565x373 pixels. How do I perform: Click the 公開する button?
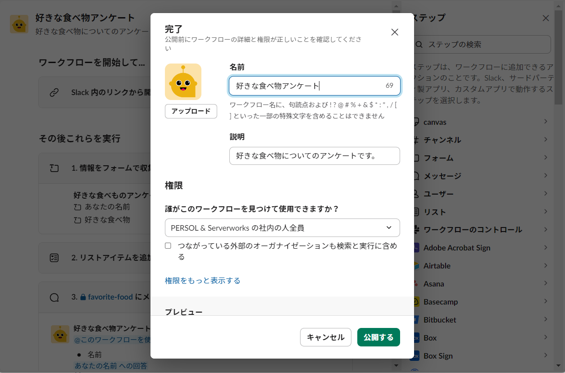[378, 337]
